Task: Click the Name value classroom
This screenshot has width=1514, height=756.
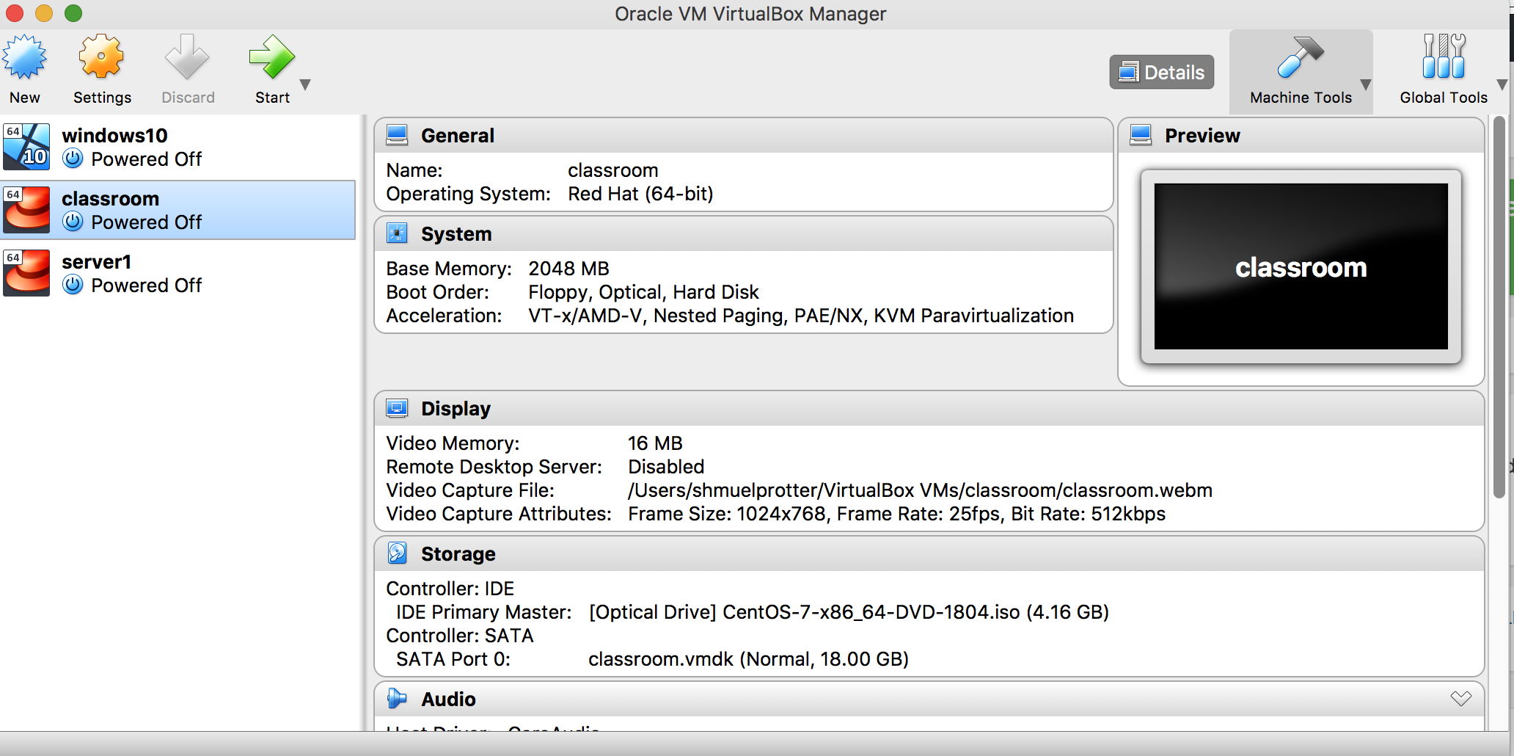Action: (612, 170)
